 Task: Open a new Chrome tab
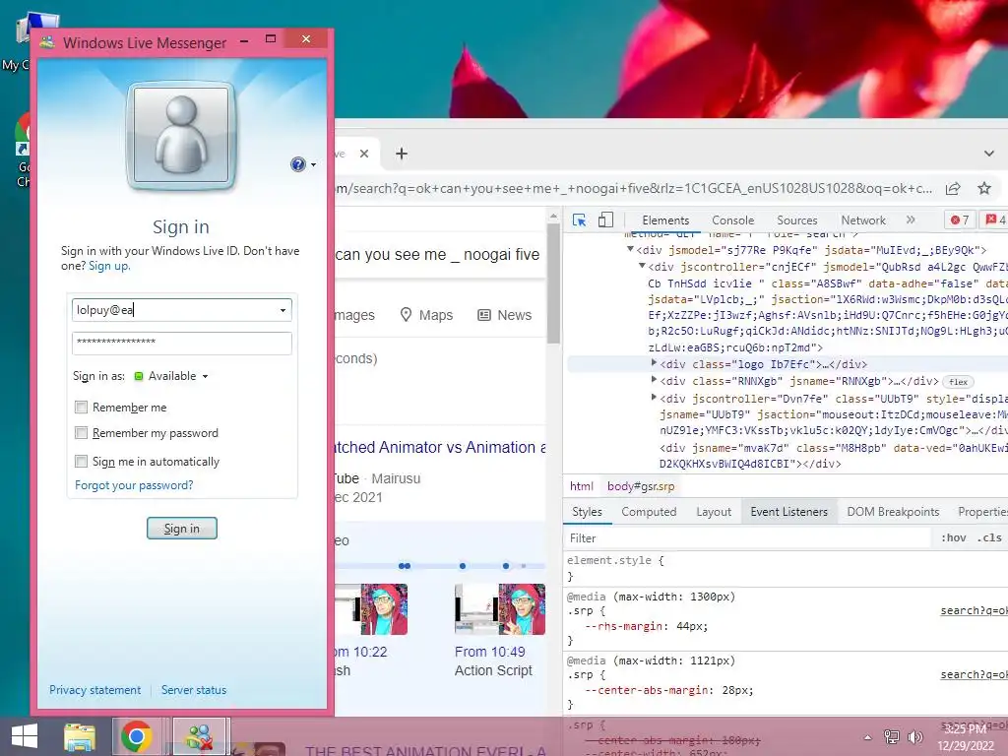click(402, 154)
